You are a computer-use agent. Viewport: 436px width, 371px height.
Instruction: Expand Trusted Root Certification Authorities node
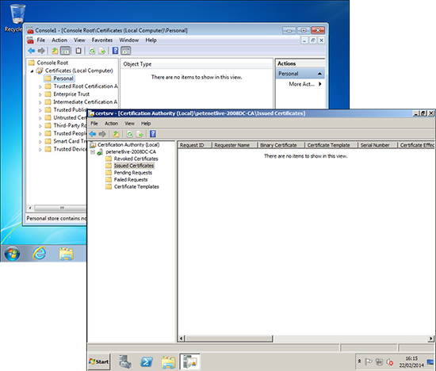click(40, 86)
